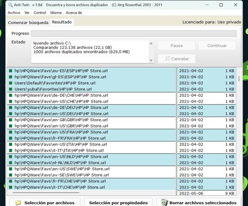248x206 pixels.
Task: Toggle green marker of en-US\DEU HP Store.url
Action: 10,113
